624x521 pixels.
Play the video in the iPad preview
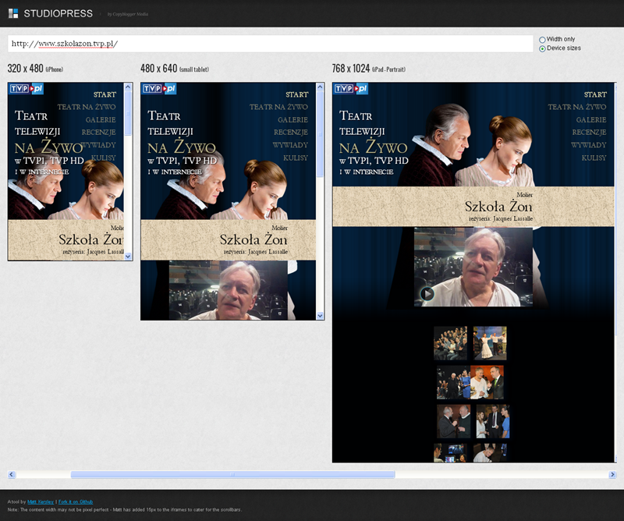427,293
